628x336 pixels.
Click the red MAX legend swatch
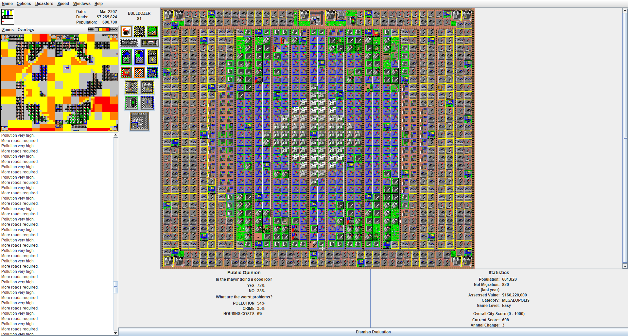pyautogui.click(x=108, y=29)
